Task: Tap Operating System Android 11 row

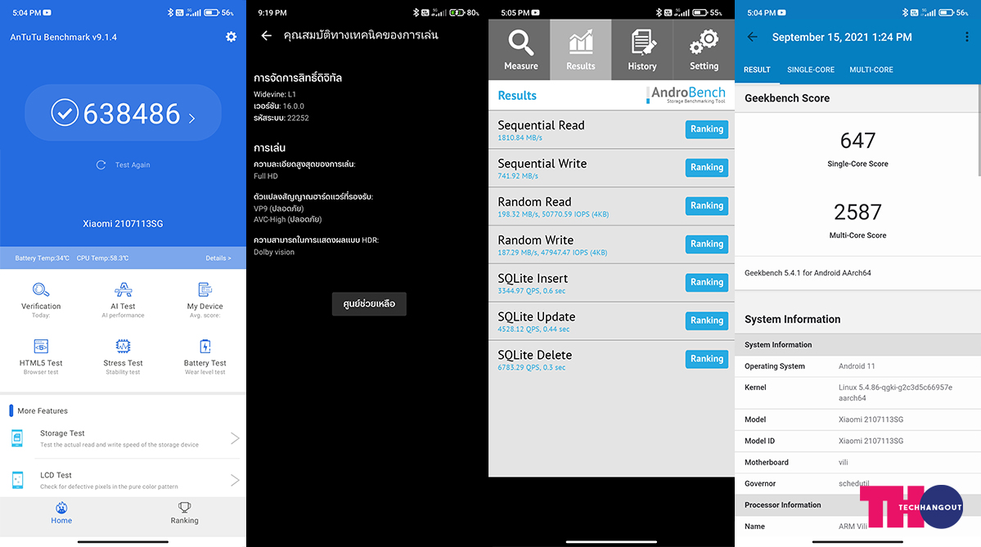Action: pyautogui.click(x=857, y=366)
